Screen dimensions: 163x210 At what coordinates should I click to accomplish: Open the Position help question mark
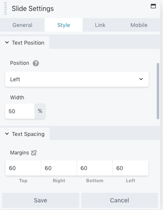tap(36, 63)
